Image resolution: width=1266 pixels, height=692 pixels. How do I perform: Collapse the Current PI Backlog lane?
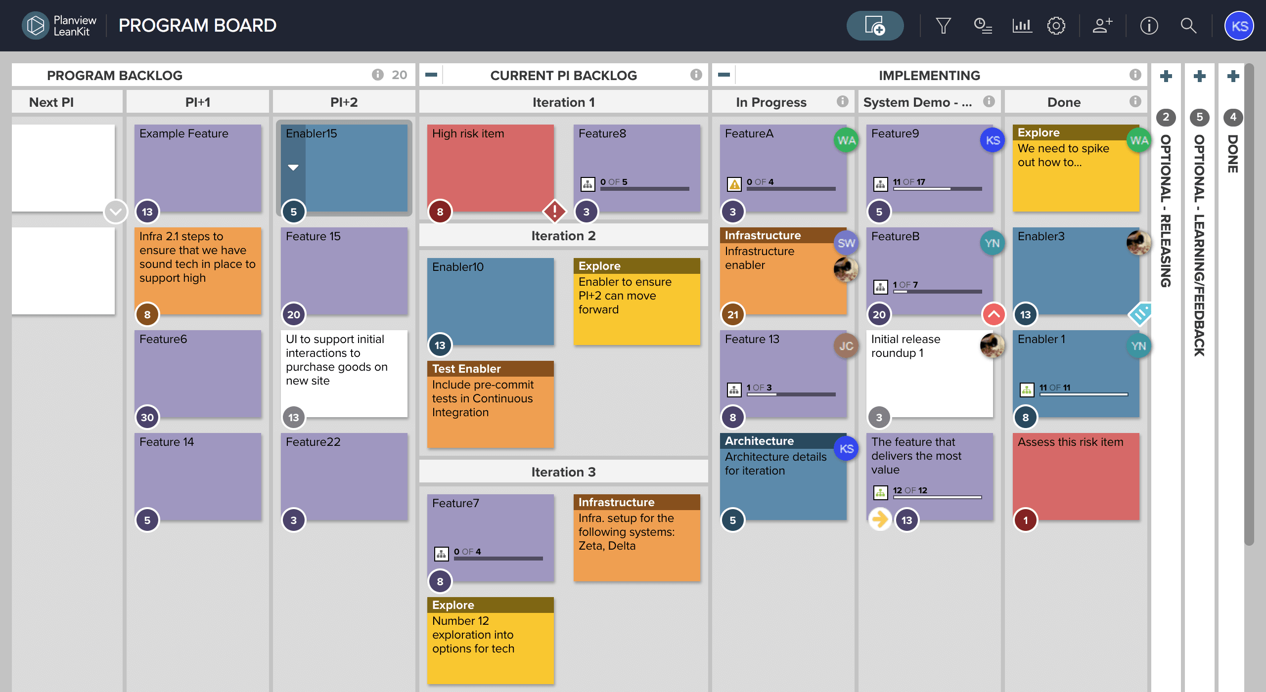(x=431, y=75)
